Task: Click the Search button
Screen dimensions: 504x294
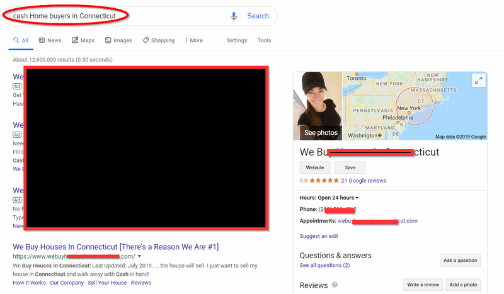Action: pyautogui.click(x=258, y=16)
